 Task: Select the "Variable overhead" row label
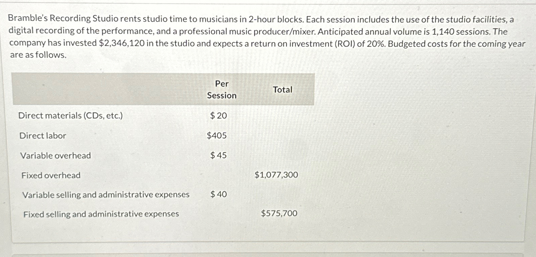tap(56, 156)
